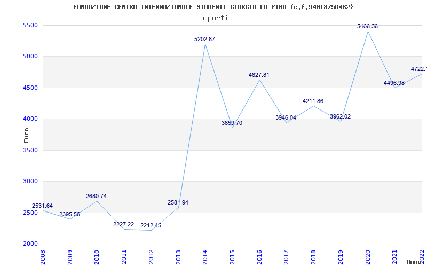The image size is (427, 267).
Task: Click the 2015 x-axis year label
Action: (x=232, y=257)
